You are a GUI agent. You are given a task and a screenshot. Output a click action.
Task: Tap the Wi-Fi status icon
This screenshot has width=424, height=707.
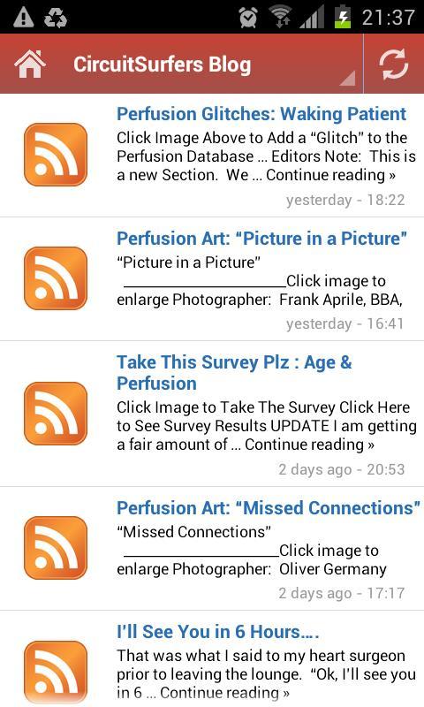coord(281,18)
